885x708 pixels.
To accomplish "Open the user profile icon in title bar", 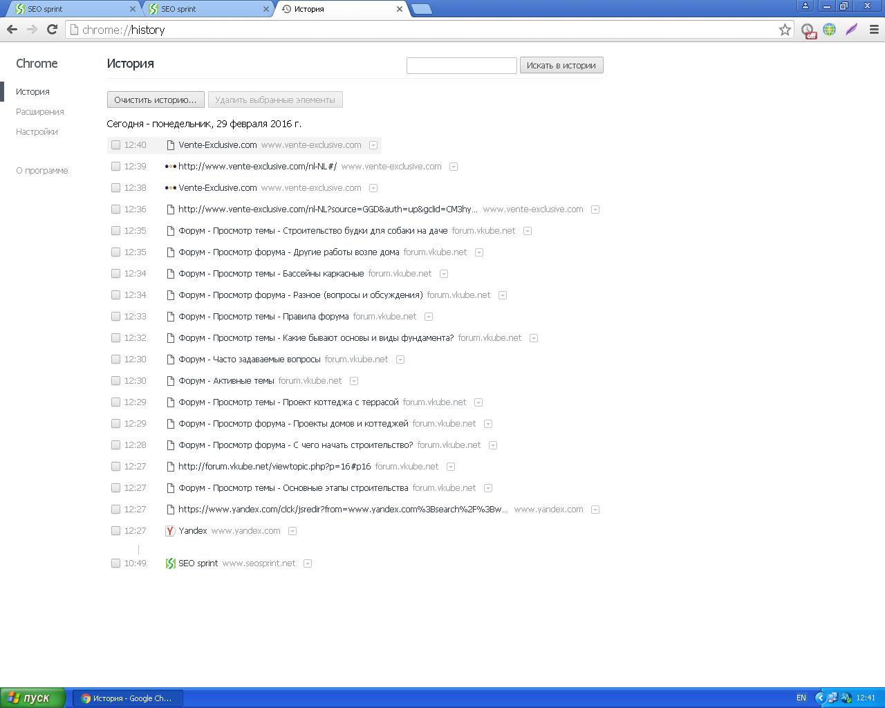I will coord(805,6).
